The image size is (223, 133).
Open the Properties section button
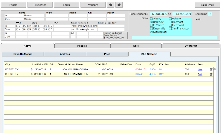pos(40,5)
